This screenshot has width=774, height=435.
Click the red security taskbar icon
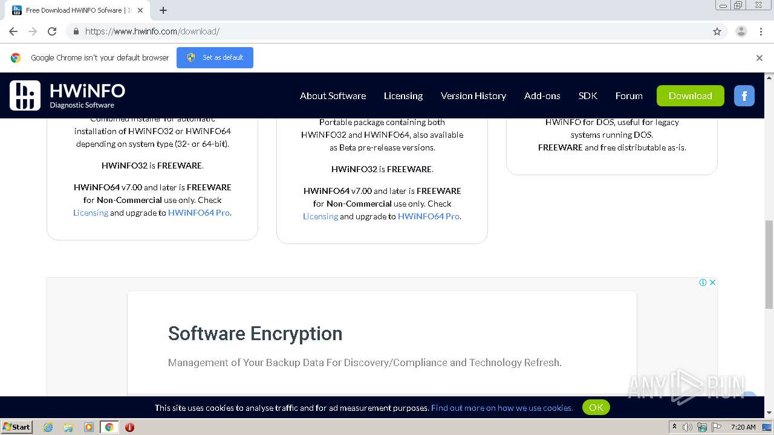tap(129, 427)
